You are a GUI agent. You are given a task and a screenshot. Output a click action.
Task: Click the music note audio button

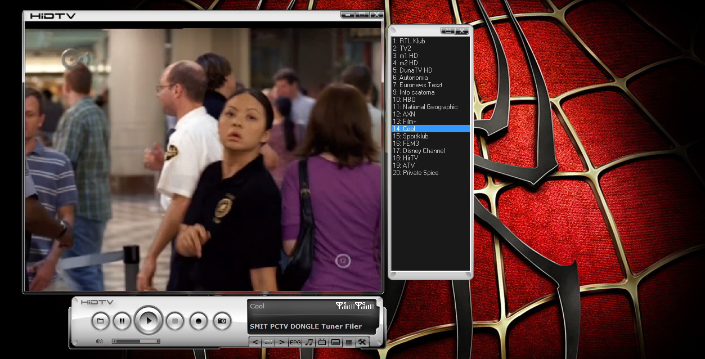pos(309,342)
